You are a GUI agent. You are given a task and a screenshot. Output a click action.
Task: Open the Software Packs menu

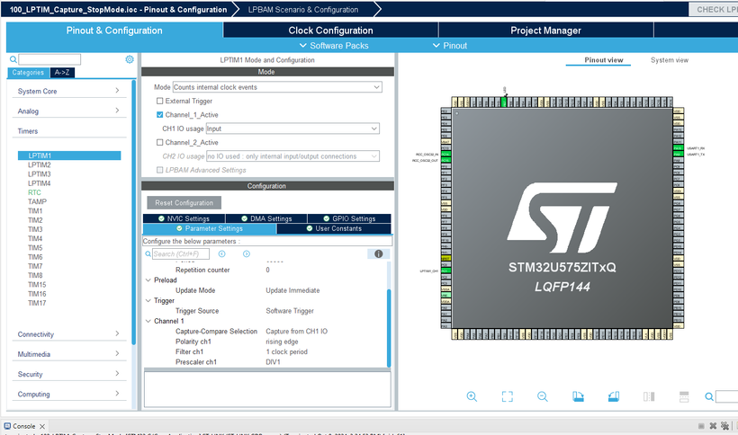tap(334, 46)
